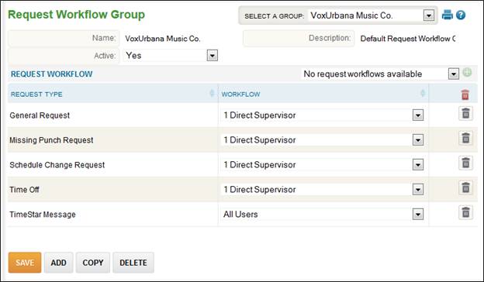This screenshot has width=484, height=282.
Task: Sort by the Workflow column header
Action: tap(240, 95)
